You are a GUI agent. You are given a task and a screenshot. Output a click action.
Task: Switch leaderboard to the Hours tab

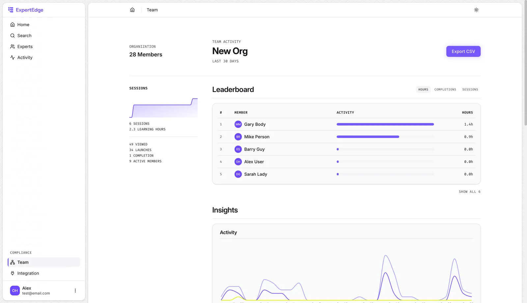click(423, 89)
